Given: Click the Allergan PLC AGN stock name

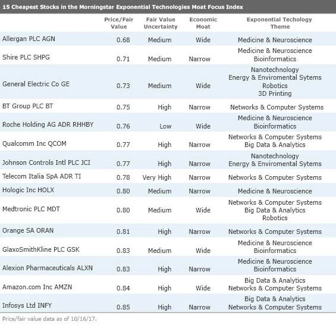Looking at the screenshot, I should tap(29, 39).
